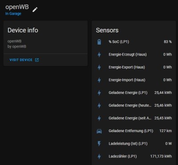The height and width of the screenshot is (165, 178).
Task: Click the bolt icon for Ladezähler (LP1)
Action: [x=99, y=157]
